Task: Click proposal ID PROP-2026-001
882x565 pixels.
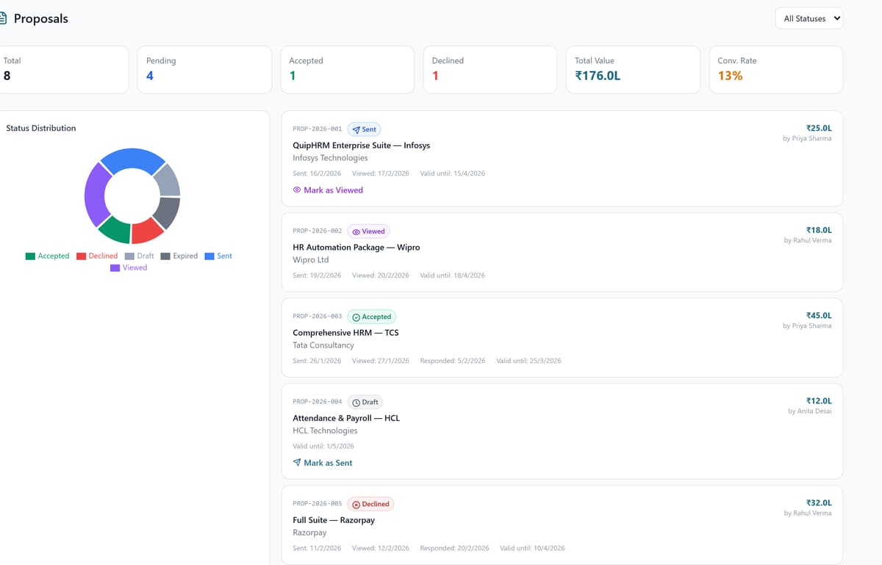Action: pyautogui.click(x=317, y=129)
